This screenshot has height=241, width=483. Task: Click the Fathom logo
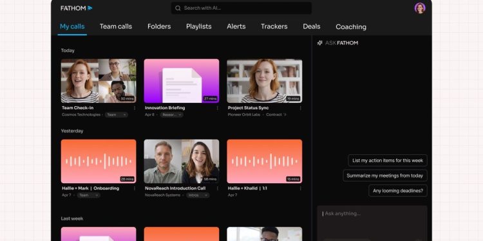(x=77, y=8)
